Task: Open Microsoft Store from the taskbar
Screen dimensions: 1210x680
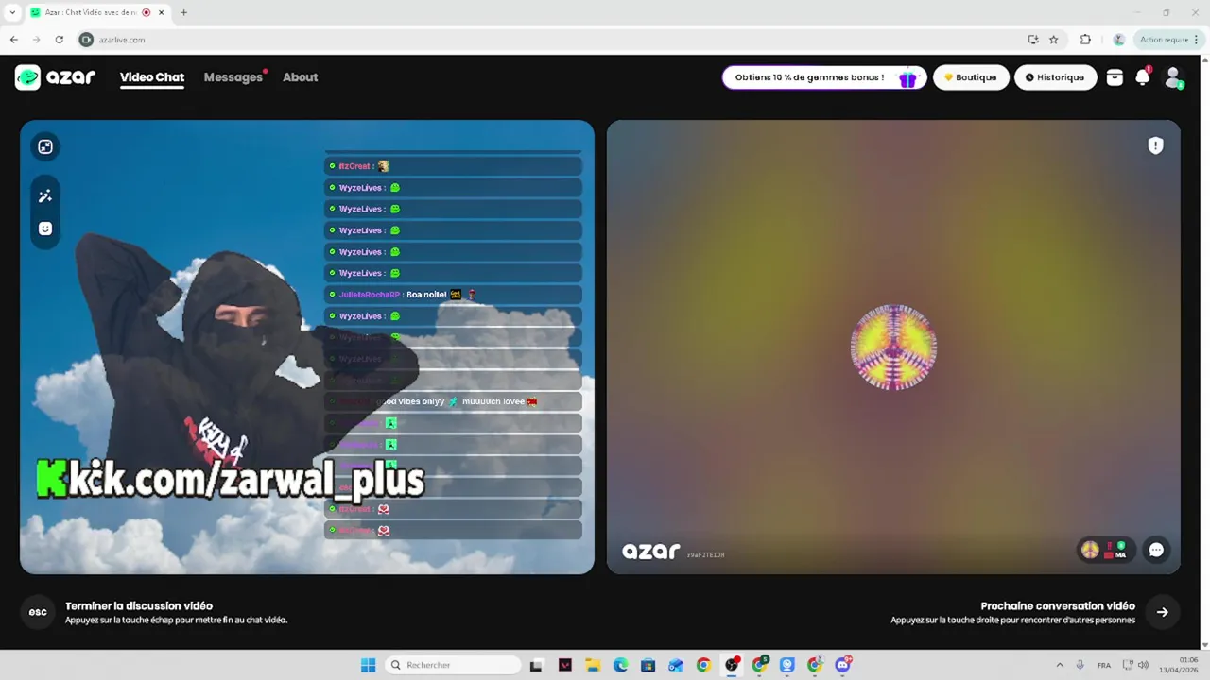Action: click(x=648, y=665)
